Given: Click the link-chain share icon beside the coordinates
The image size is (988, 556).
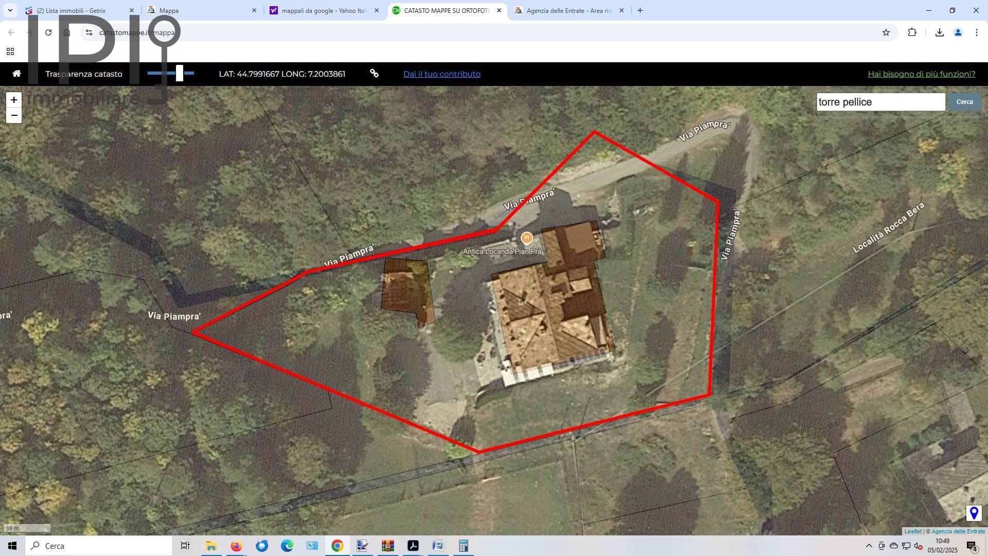Looking at the screenshot, I should coord(375,74).
